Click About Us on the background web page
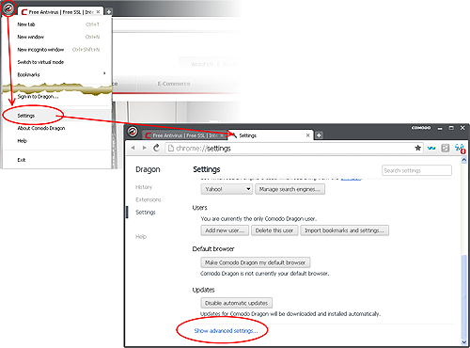Viewport: 470px width, 348px height. click(202, 64)
